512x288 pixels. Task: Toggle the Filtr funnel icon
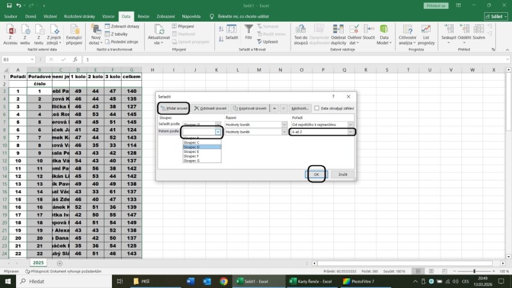point(248,33)
